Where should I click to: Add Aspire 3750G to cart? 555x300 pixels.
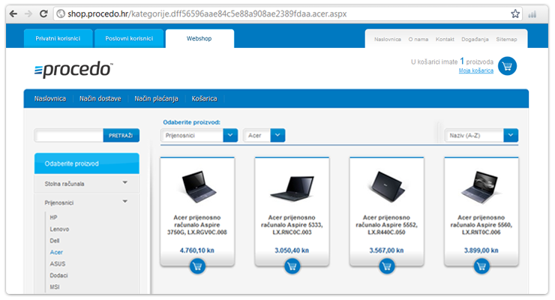pyautogui.click(x=197, y=266)
